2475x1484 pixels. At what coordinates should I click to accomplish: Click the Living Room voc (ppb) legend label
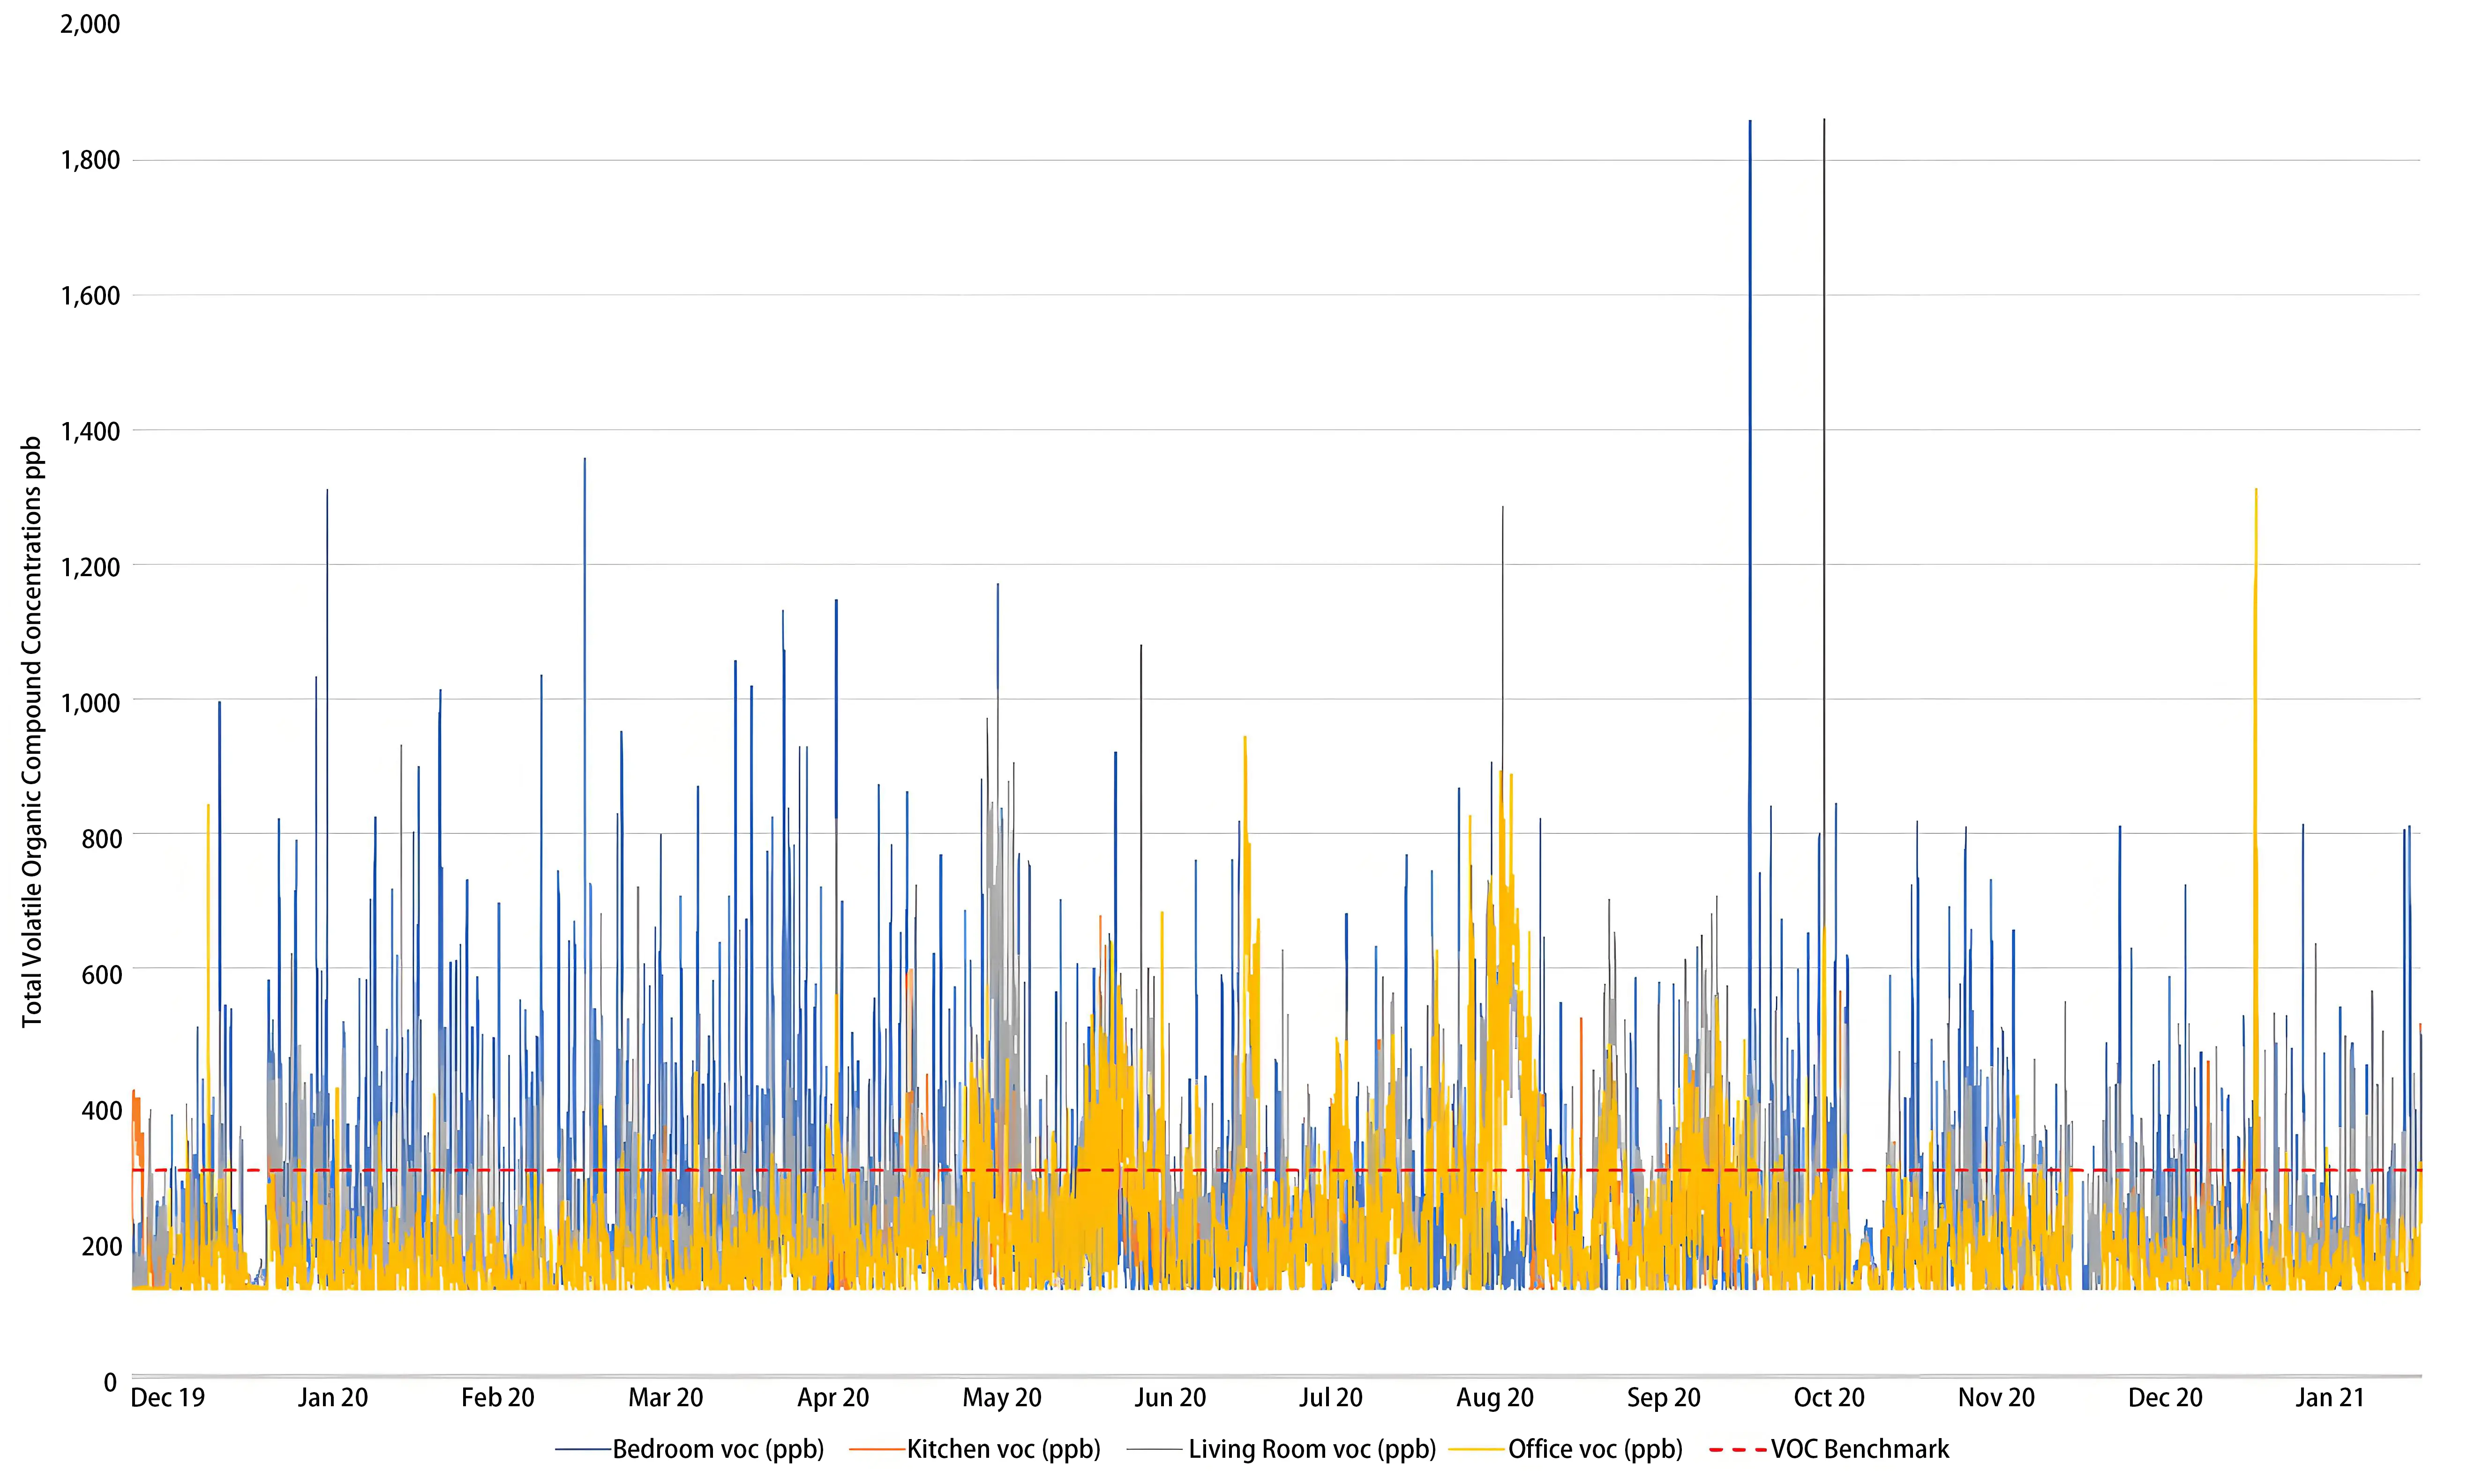(1312, 1449)
